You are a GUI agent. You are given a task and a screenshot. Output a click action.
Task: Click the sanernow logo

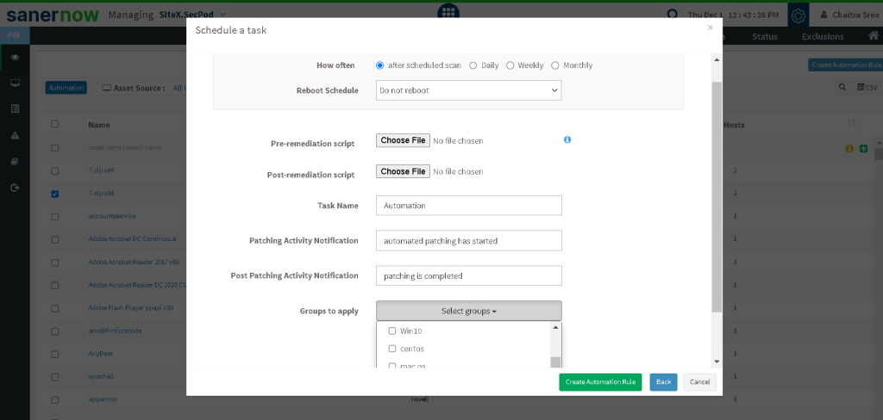(x=53, y=15)
